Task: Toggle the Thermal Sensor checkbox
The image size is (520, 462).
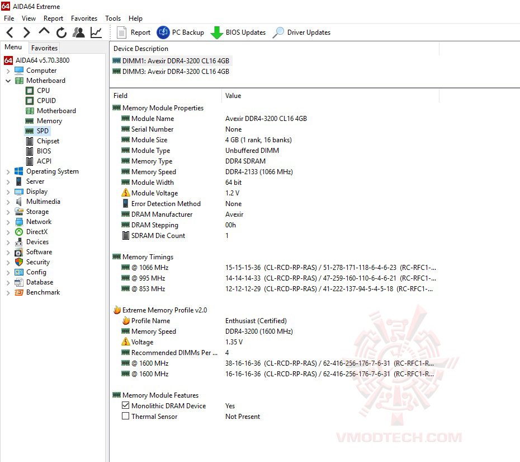Action: (125, 416)
